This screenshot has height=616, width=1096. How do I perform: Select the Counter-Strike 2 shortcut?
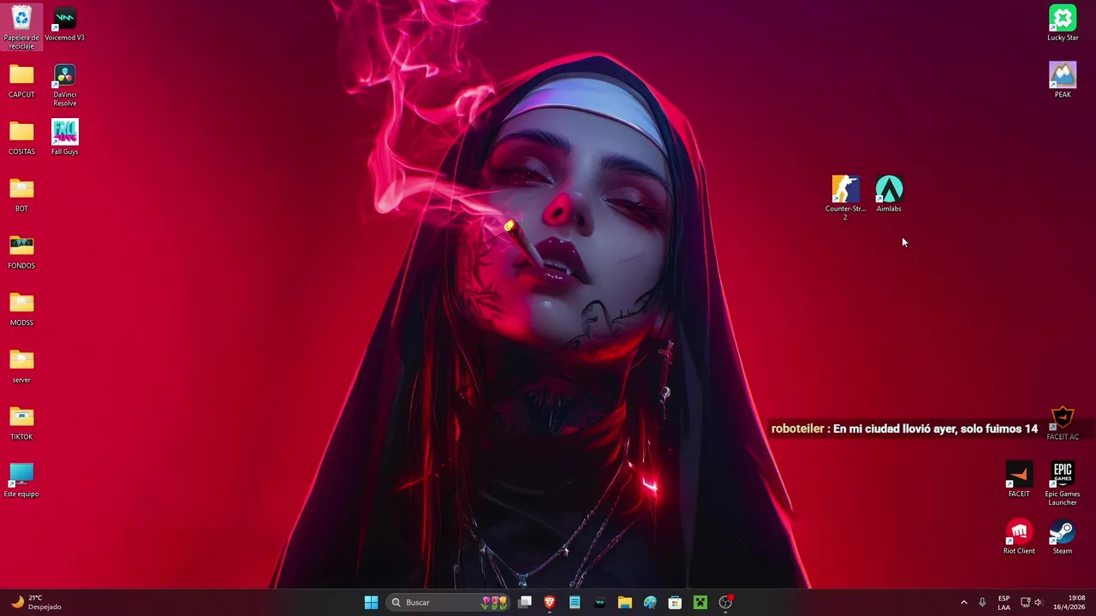pyautogui.click(x=845, y=198)
